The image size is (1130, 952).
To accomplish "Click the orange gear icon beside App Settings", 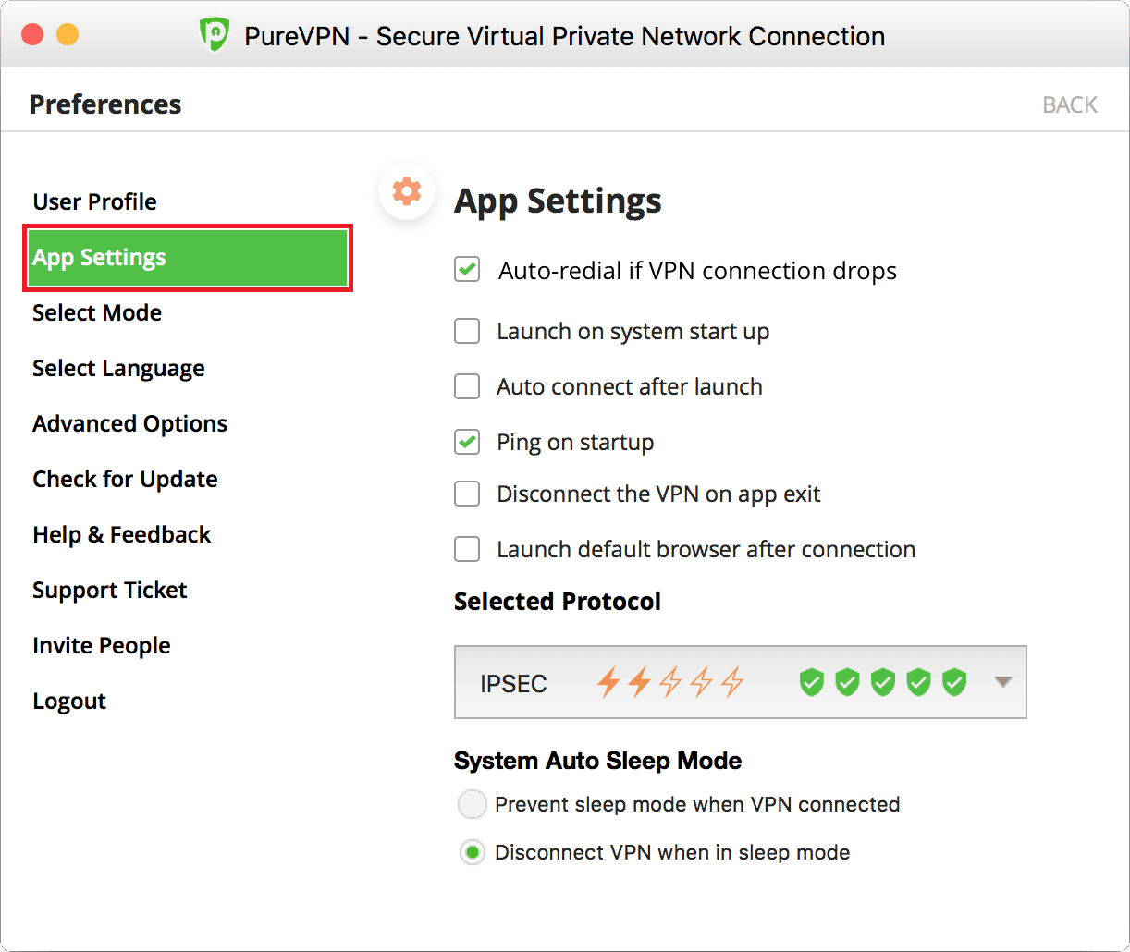I will [406, 191].
